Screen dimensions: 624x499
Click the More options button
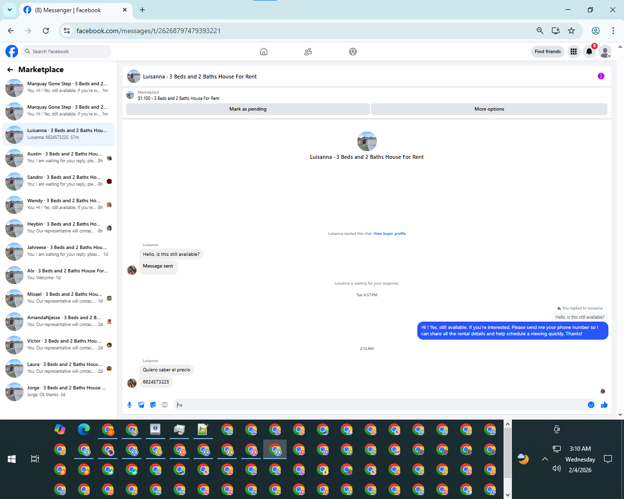tap(489, 109)
